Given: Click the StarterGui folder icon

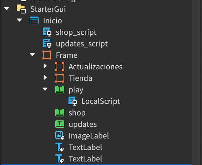Looking at the screenshot, I should (21, 9).
